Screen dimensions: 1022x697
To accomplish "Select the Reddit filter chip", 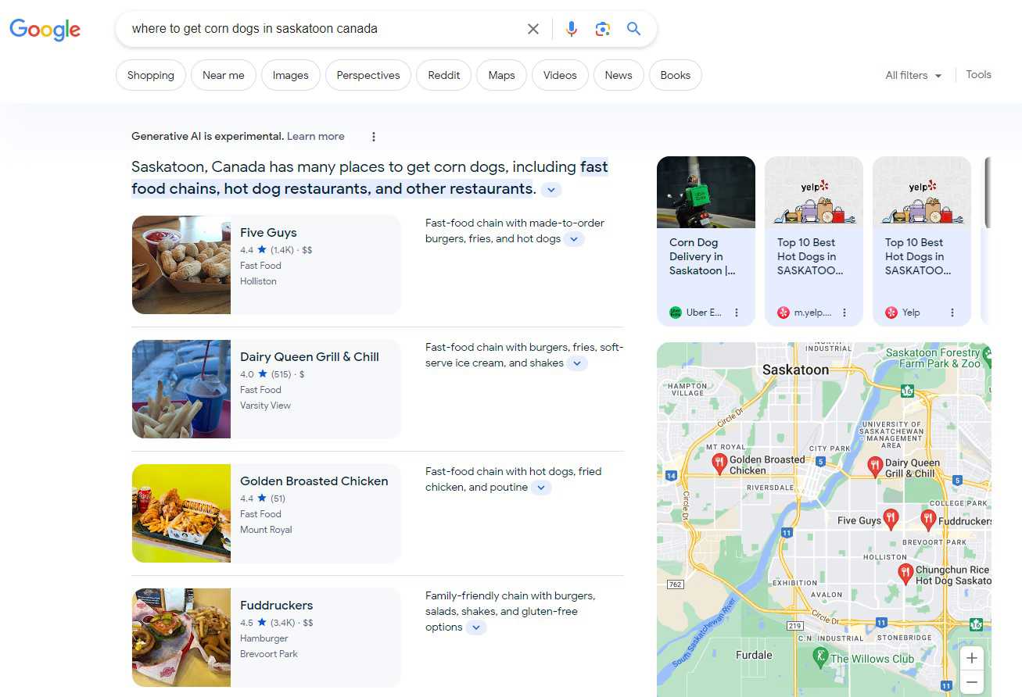I will point(444,75).
